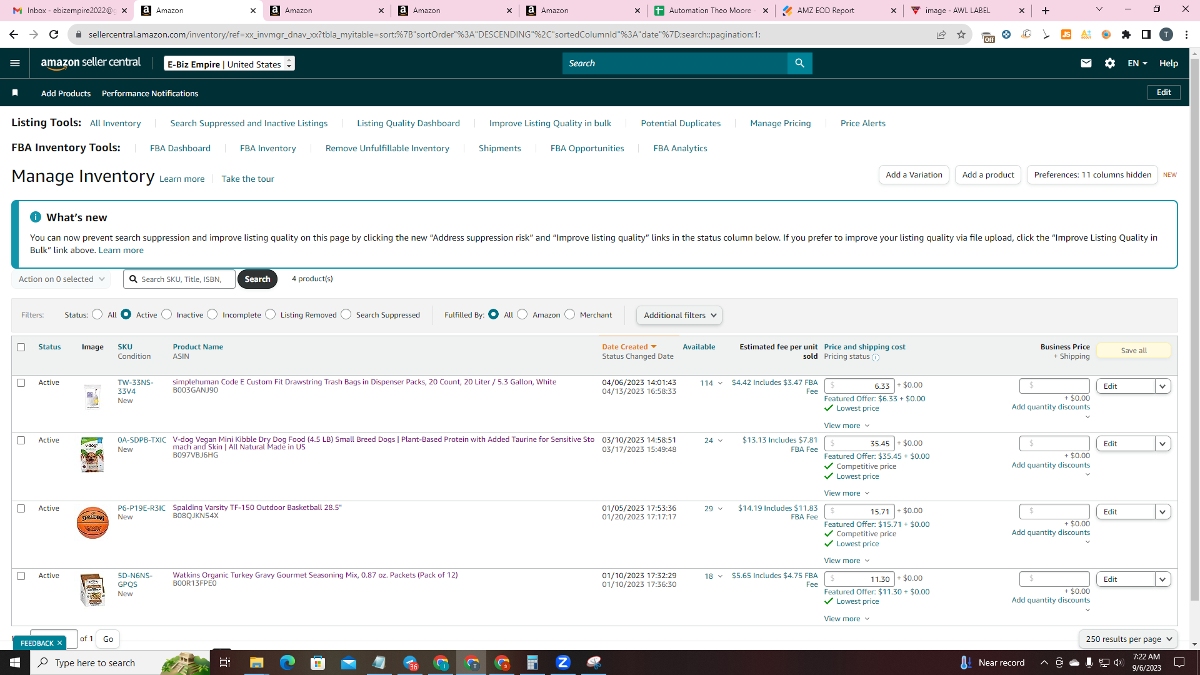Screen dimensions: 1200x675
Task: Open the browser extensions puzzle icon
Action: click(1126, 34)
